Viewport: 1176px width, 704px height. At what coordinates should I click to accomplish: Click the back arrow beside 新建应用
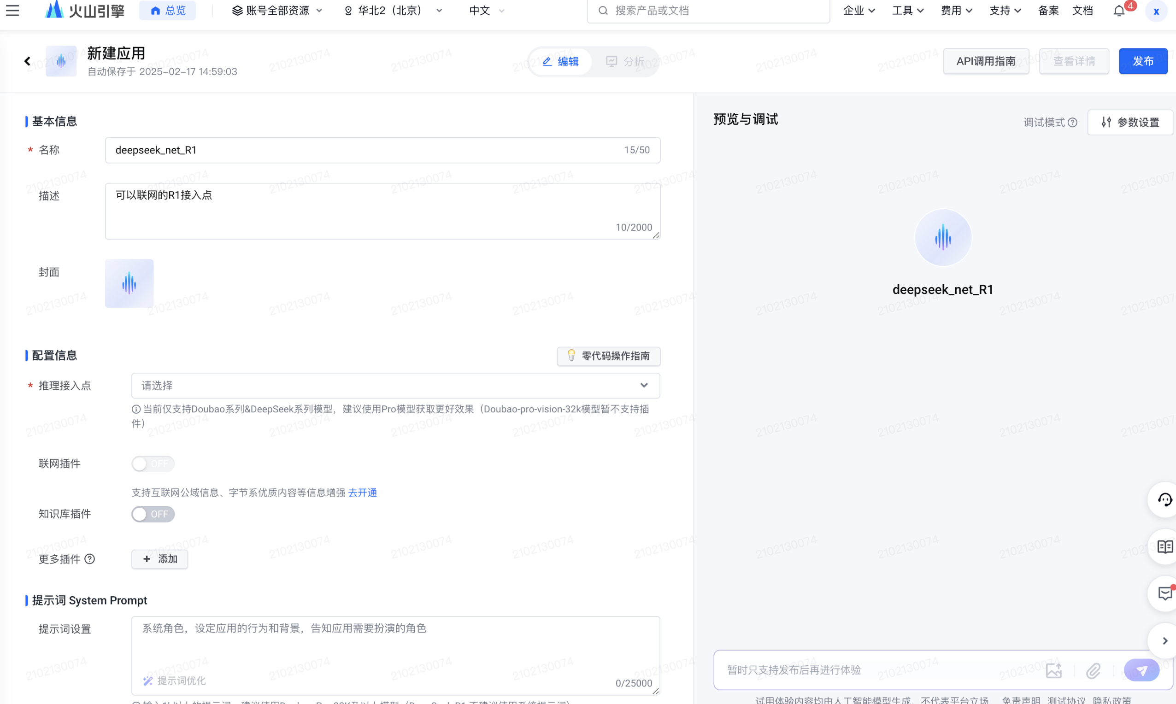tap(28, 61)
